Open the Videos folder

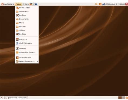tap(27, 30)
